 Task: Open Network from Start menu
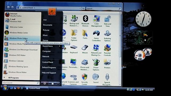tap(46, 57)
